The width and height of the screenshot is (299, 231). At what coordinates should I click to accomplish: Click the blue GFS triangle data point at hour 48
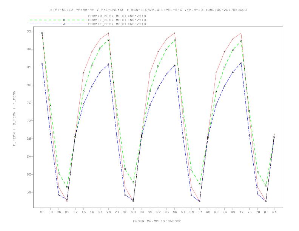[x=175, y=65]
